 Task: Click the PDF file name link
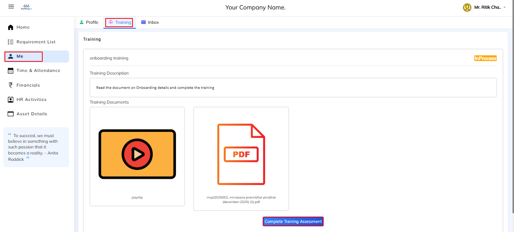point(241,200)
